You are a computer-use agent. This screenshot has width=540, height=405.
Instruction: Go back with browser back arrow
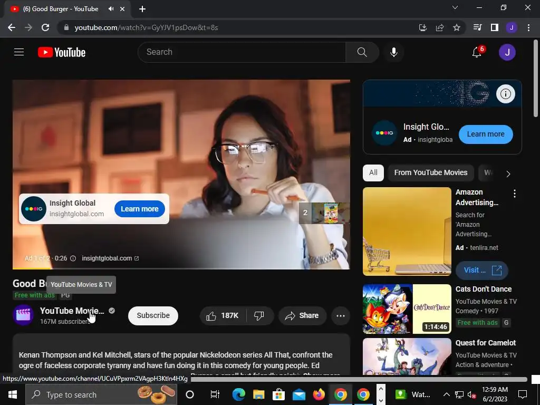(12, 27)
